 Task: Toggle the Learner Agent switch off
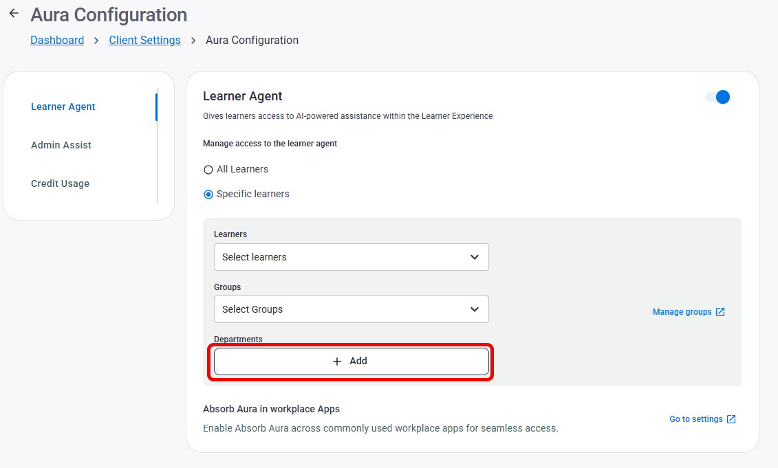click(717, 97)
